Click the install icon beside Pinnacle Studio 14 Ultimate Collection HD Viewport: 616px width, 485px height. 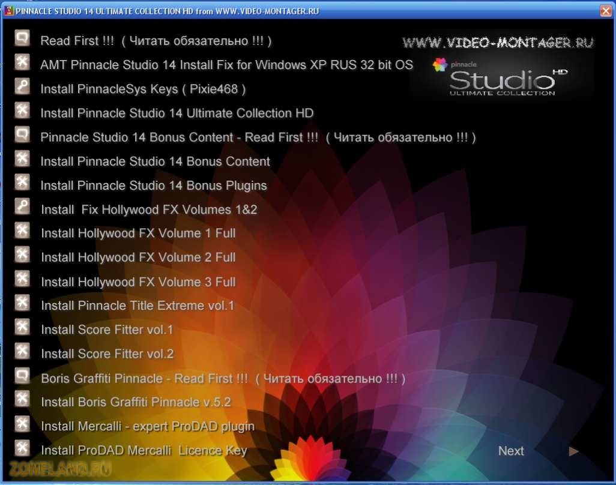coord(22,110)
